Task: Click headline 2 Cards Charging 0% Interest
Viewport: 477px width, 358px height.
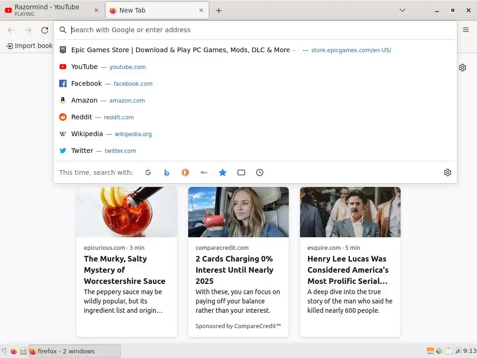Action: click(x=235, y=270)
